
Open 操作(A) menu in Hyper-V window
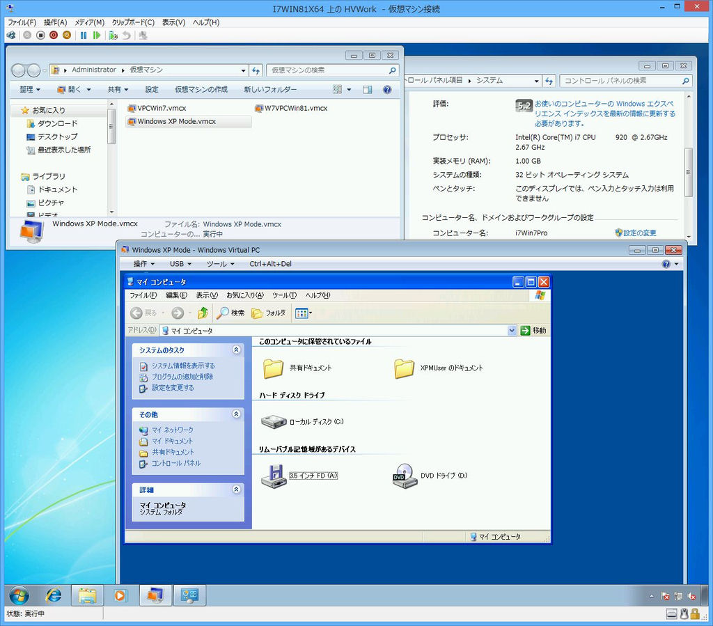pyautogui.click(x=56, y=22)
